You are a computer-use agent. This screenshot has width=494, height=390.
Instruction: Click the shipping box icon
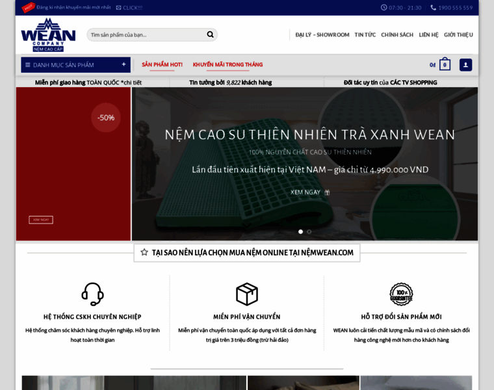[247, 294]
